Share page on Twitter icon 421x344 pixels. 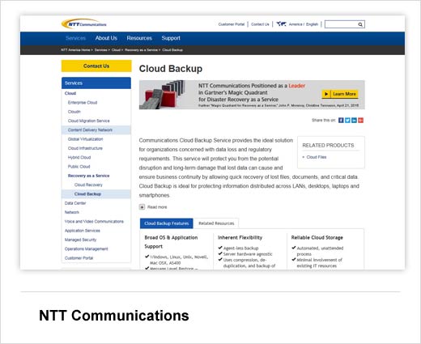(347, 121)
